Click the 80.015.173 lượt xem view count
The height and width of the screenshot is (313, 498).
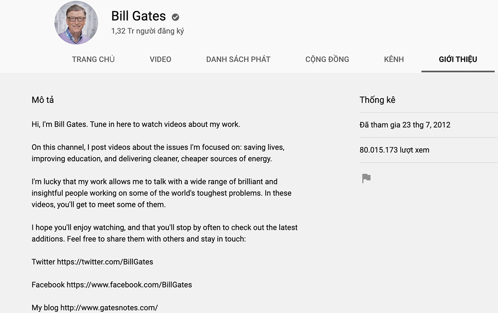point(394,150)
